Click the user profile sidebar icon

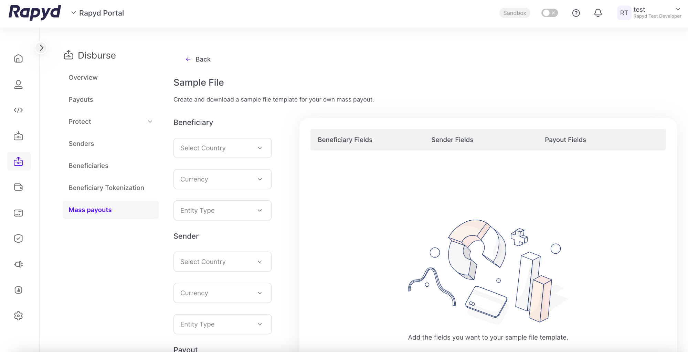point(18,85)
